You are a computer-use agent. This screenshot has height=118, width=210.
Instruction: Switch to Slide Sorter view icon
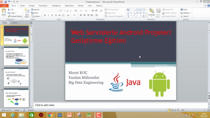pos(173,110)
